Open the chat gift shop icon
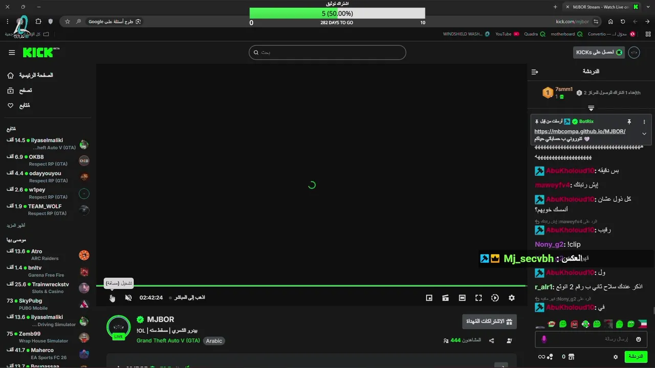655x368 pixels. click(572, 357)
